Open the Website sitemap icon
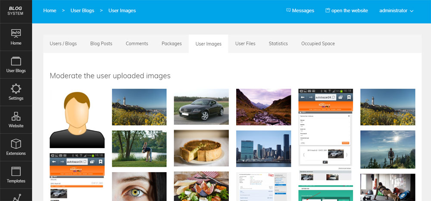 tap(16, 116)
